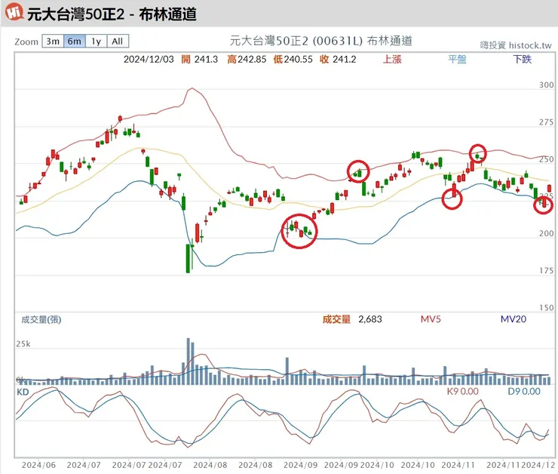Click the upper Bollinger band peak near 300
The image size is (558, 474).
pos(192,88)
